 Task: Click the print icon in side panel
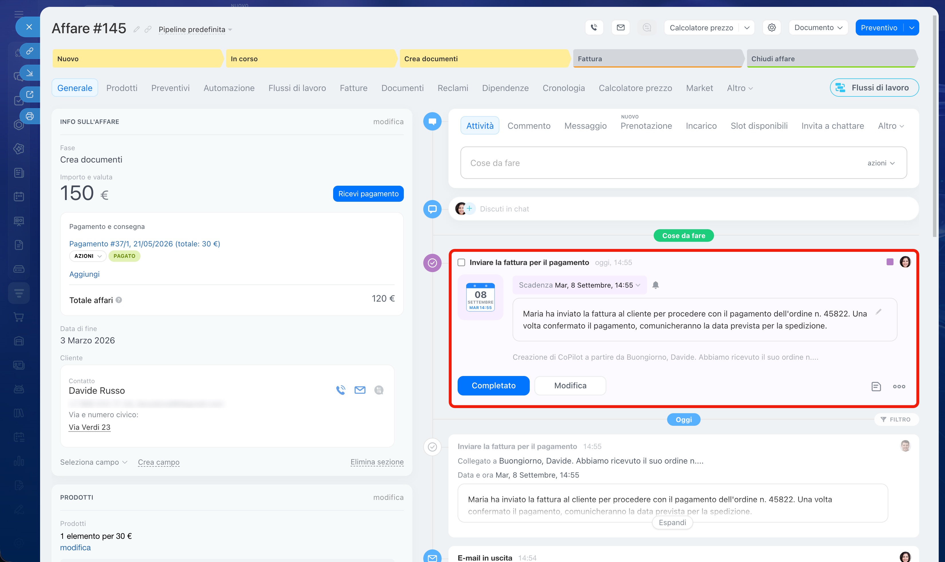(x=30, y=116)
